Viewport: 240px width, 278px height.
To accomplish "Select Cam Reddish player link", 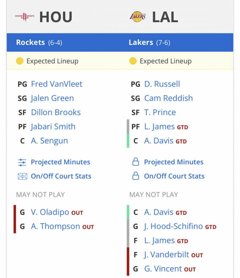I will (x=169, y=98).
